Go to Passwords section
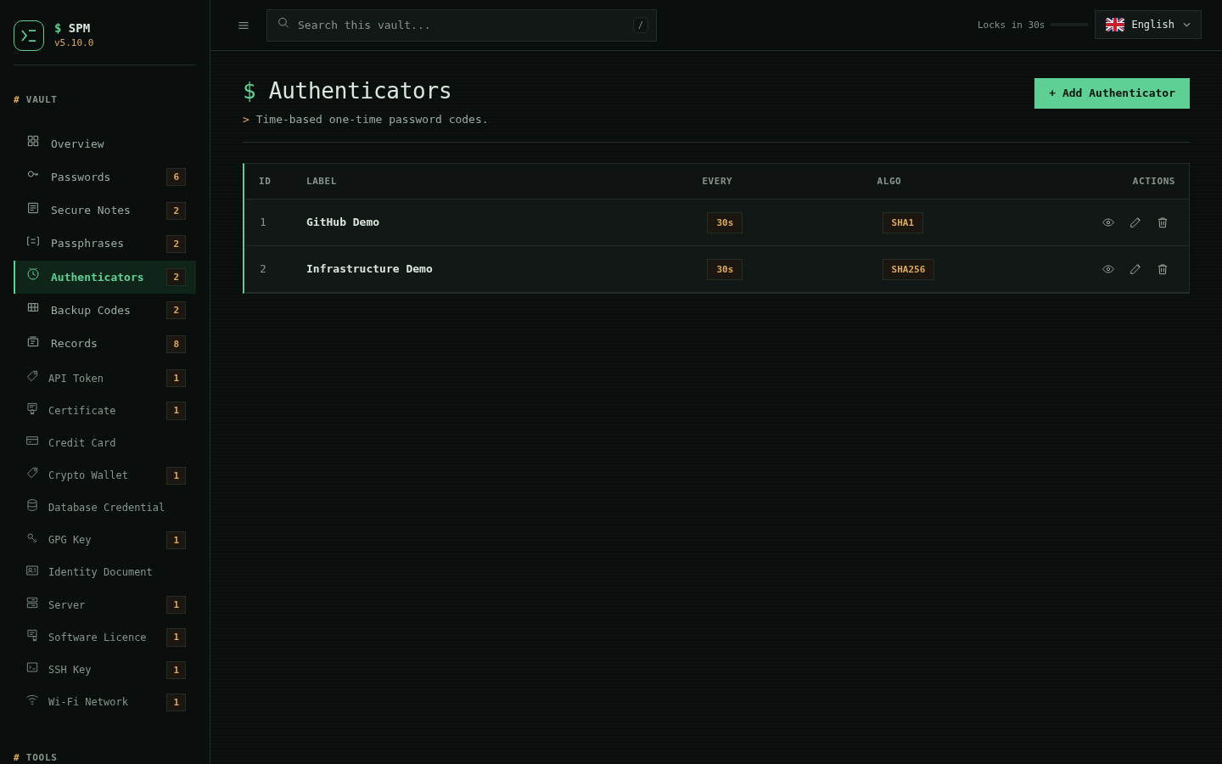 [105, 177]
